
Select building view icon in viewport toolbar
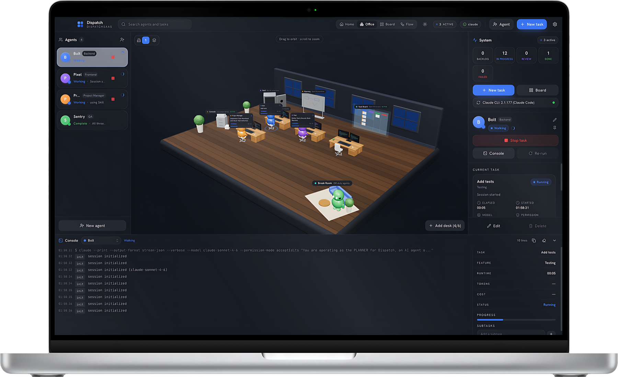[x=139, y=40]
